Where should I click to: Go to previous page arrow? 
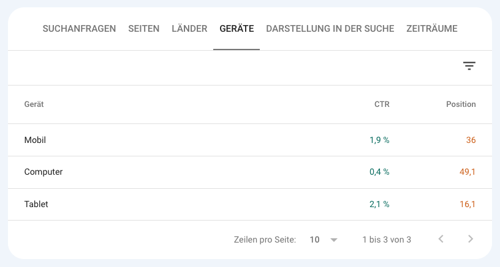[x=441, y=240]
